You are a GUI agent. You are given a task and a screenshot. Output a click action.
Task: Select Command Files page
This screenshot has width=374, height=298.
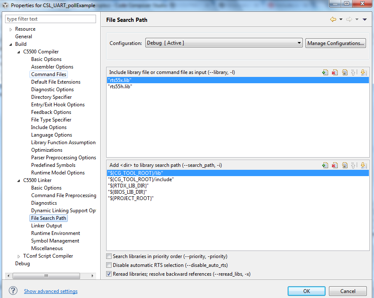(48, 74)
